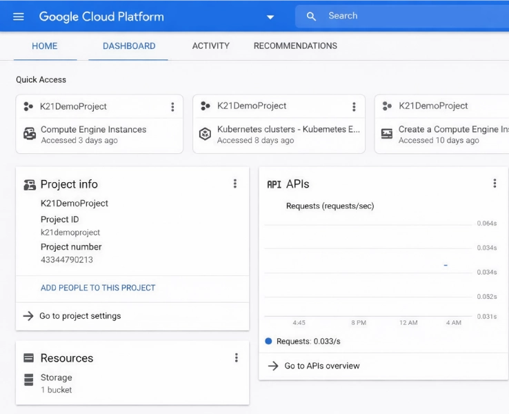
Task: Go to project settings
Action: click(x=80, y=316)
